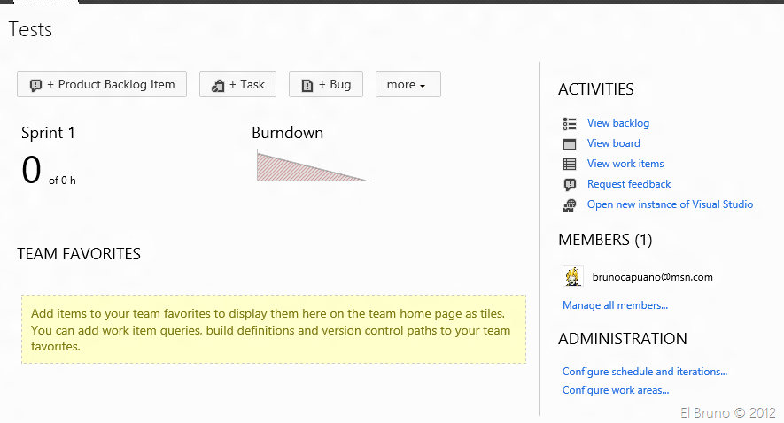
Task: Open Configure schedule and iterations link
Action: [644, 372]
